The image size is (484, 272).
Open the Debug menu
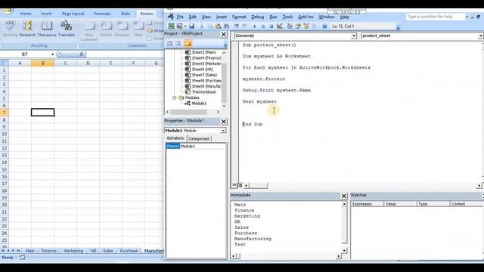257,17
